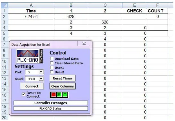This screenshot has height=121, width=175.
Task: Click the spreadsheet select-all corner
Action: point(5,5)
